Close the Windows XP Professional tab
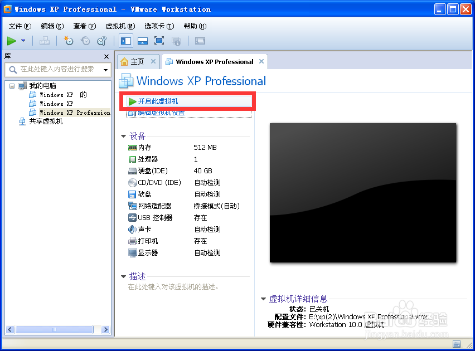The width and height of the screenshot is (475, 351). click(x=261, y=61)
